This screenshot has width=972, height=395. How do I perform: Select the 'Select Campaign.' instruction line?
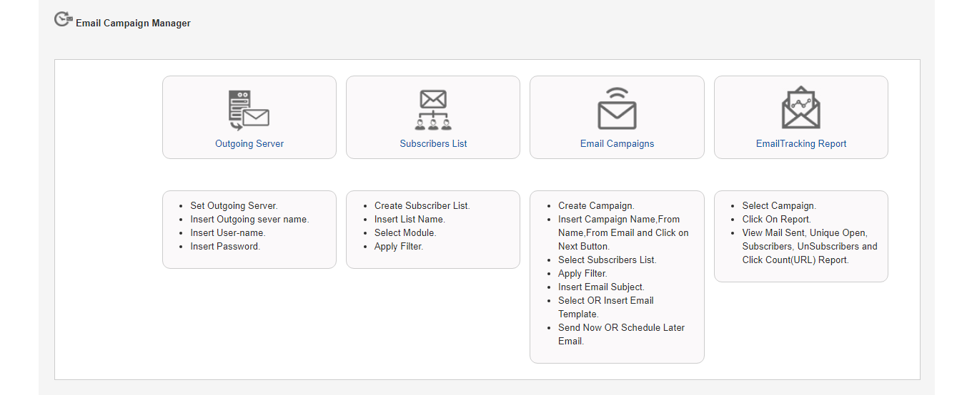779,205
